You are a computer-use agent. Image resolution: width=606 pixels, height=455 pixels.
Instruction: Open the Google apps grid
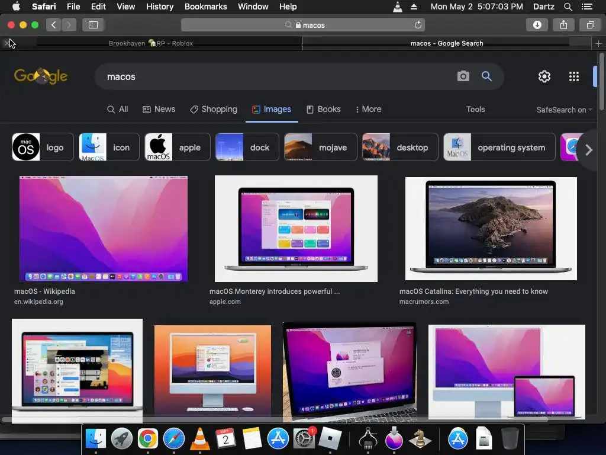pyautogui.click(x=574, y=76)
